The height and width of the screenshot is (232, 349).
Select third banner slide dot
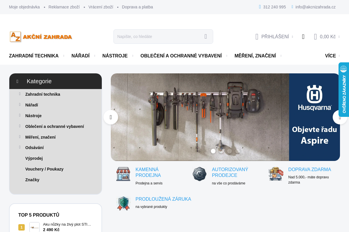click(229, 151)
